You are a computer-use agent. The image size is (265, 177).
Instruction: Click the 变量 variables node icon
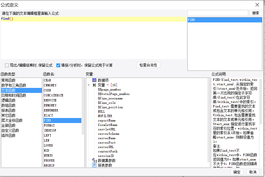click(x=94, y=85)
